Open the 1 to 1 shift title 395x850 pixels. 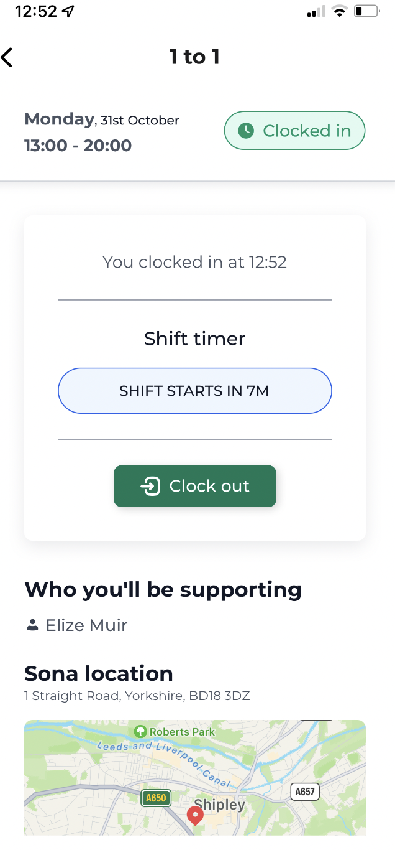(195, 57)
